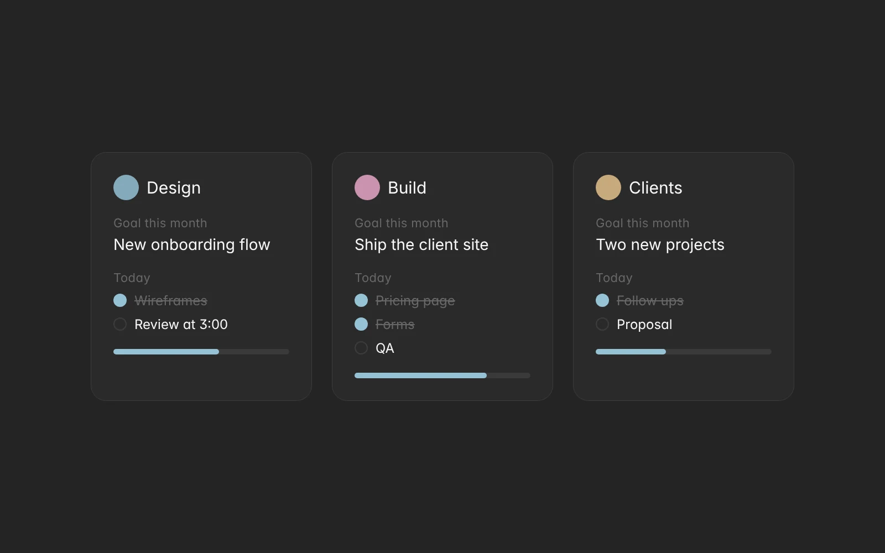
Task: Check off the Proposal task
Action: click(602, 324)
